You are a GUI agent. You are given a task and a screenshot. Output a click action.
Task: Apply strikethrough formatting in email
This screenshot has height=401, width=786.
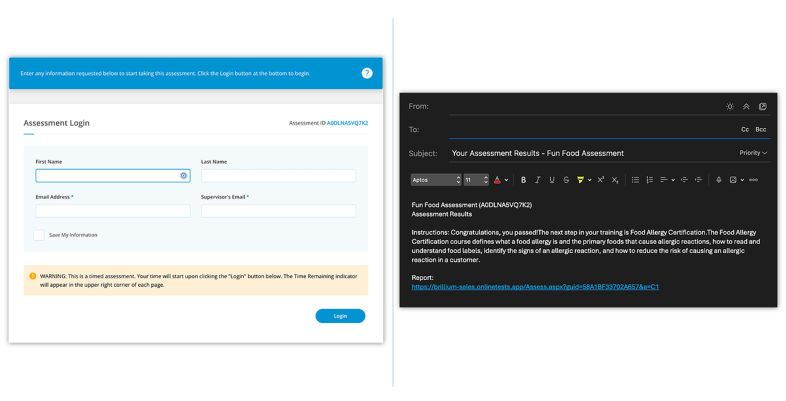[x=566, y=180]
